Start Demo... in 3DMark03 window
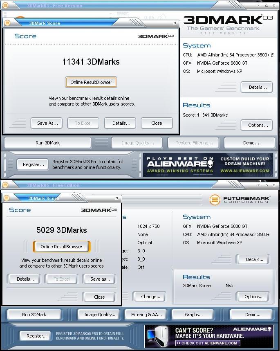The width and height of the screenshot is (280, 351). [250, 143]
